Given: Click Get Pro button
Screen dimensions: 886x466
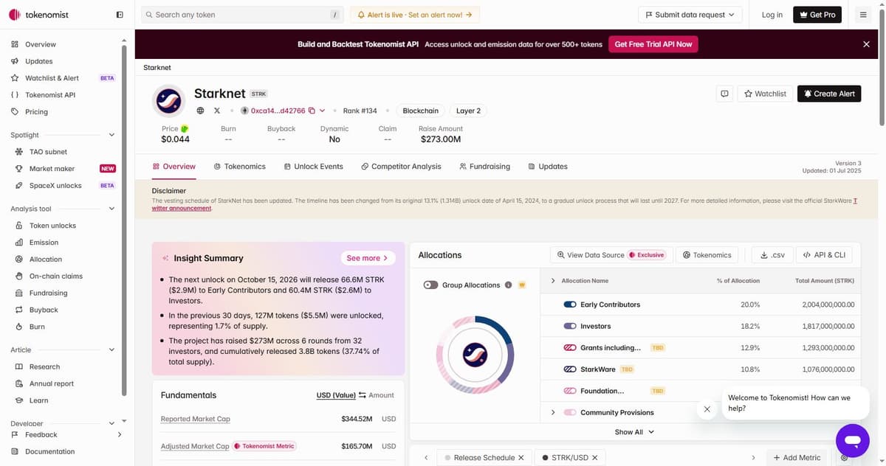Looking at the screenshot, I should pyautogui.click(x=817, y=15).
